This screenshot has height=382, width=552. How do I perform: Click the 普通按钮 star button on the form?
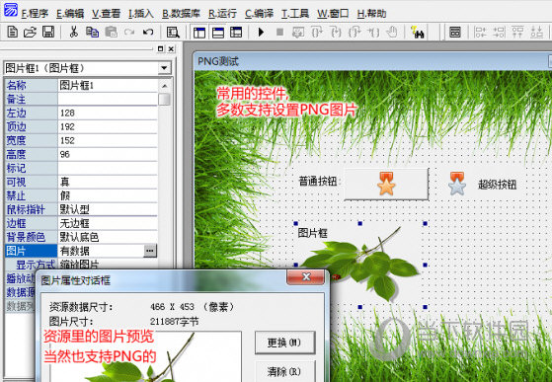tap(386, 184)
